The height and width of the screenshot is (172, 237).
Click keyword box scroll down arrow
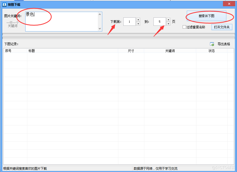[100, 28]
